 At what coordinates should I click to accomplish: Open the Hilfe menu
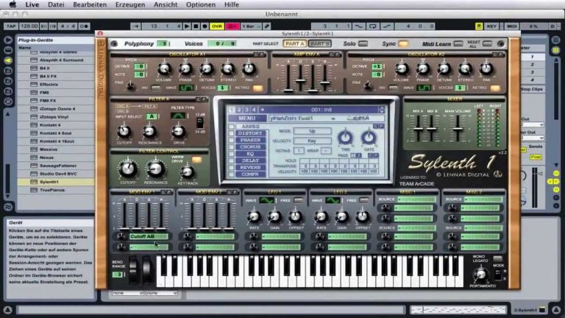[x=231, y=4]
